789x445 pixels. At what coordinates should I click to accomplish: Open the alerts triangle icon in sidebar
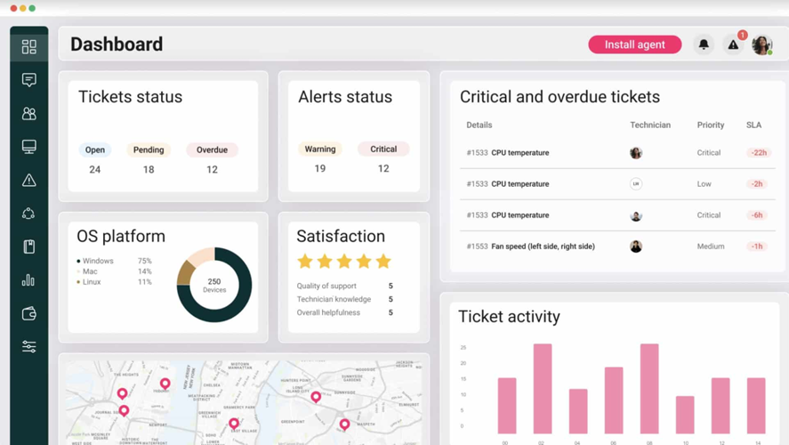[x=28, y=181]
